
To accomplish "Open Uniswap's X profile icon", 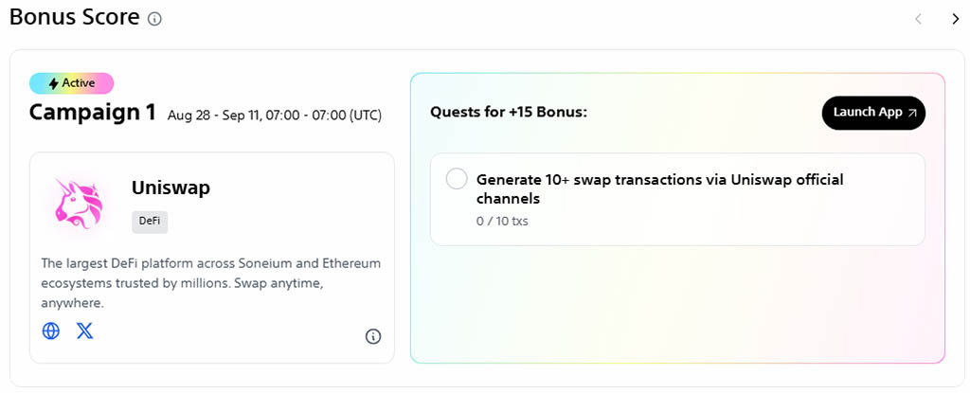I will pyautogui.click(x=84, y=330).
